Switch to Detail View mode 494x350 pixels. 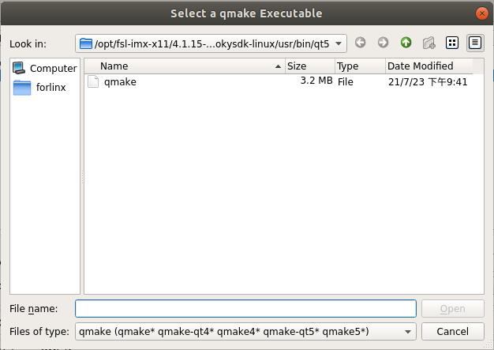click(475, 43)
